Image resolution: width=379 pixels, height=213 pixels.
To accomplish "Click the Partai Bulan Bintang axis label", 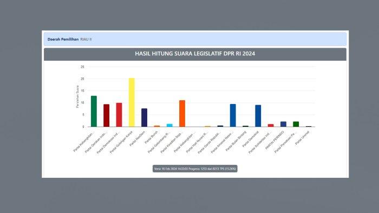I will coord(236,141).
